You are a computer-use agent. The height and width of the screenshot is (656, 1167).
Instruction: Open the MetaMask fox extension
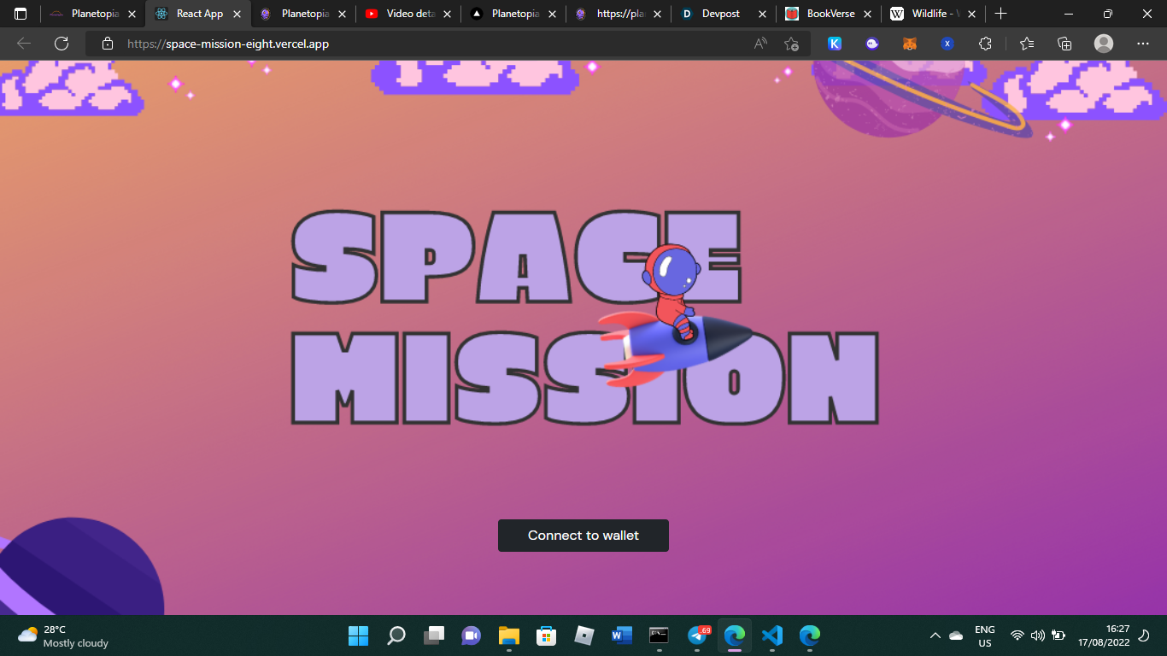(910, 44)
